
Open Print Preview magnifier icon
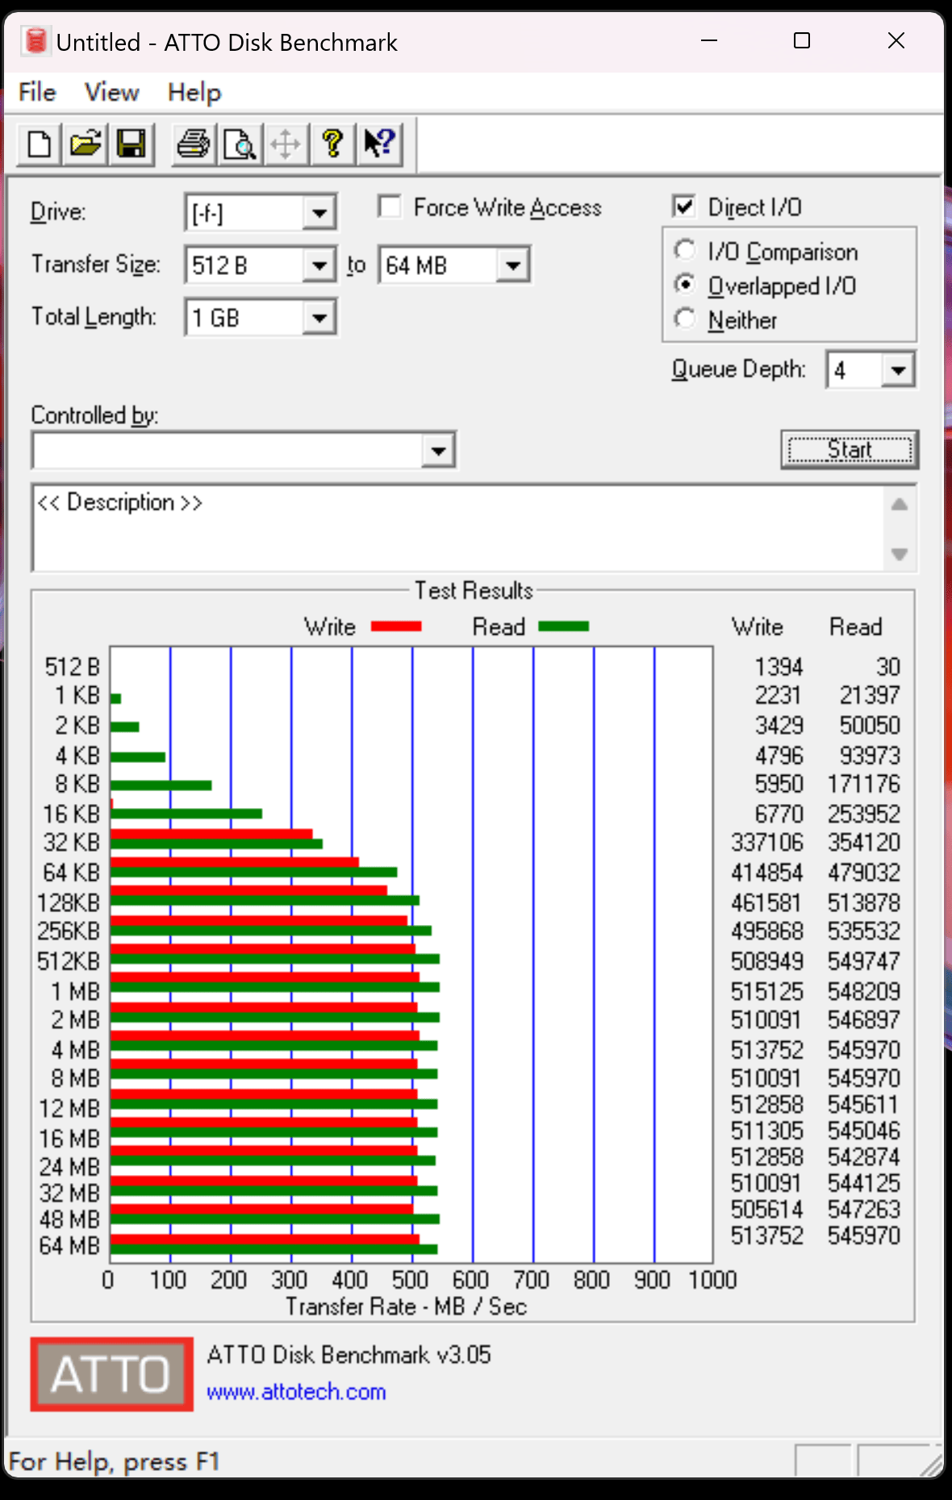tap(240, 144)
